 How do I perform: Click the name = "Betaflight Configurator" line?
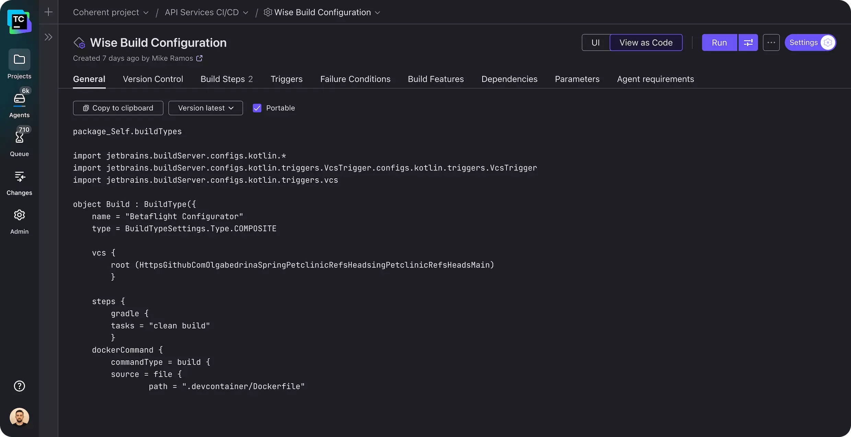[167, 217]
